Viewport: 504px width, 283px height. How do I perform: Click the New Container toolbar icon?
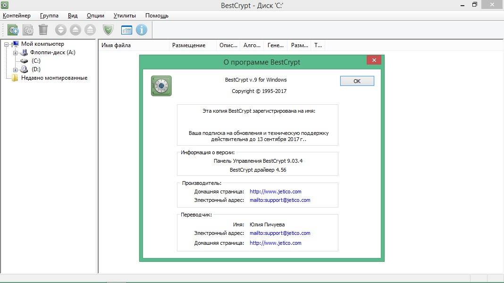(x=13, y=30)
